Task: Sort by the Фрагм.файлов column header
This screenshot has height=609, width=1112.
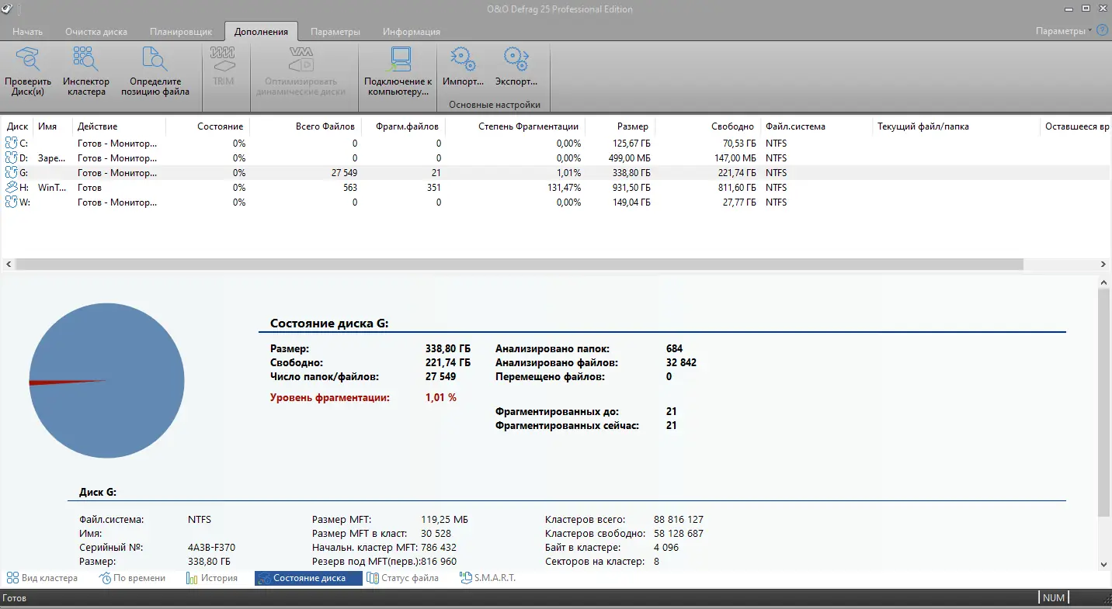Action: pyautogui.click(x=404, y=126)
